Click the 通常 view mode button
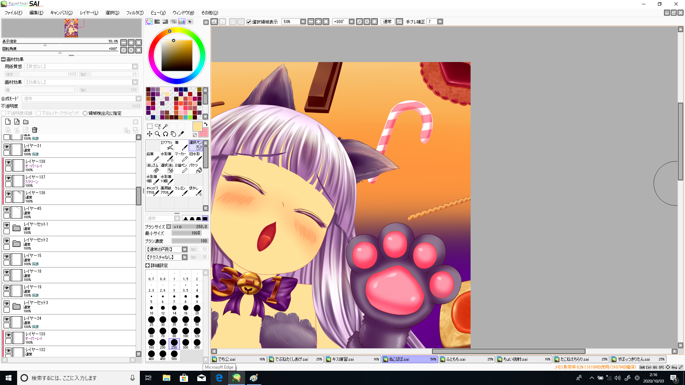This screenshot has height=385, width=685. pos(387,22)
